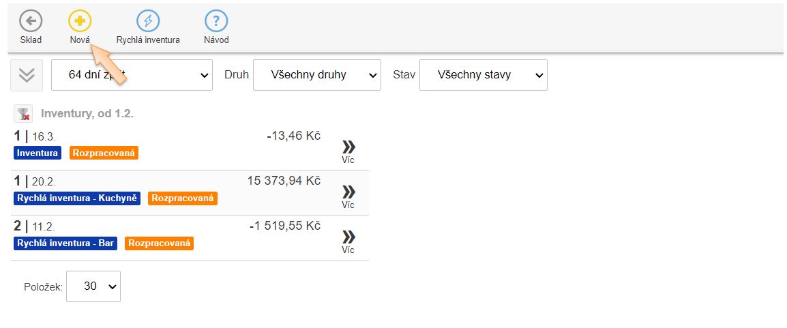Viewport: 787px width, 328px height.
Task: Open the 64 days back dropdown
Action: point(132,75)
